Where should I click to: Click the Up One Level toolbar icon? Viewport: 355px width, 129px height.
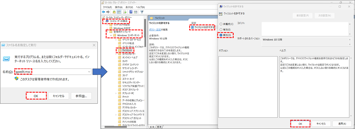click(114, 12)
